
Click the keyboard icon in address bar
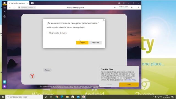coord(115,7)
